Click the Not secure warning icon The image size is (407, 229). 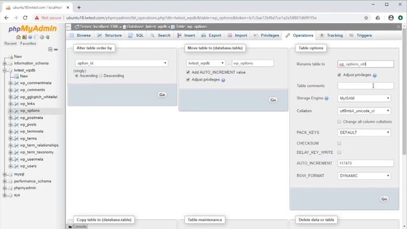tap(37, 18)
